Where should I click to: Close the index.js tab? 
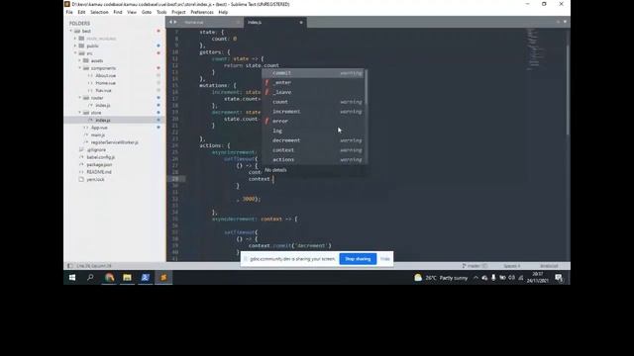[301, 22]
